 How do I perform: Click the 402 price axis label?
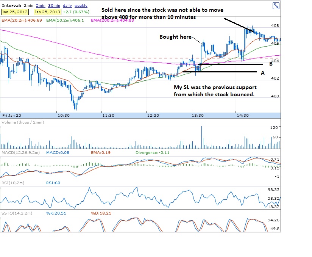coord(275,78)
